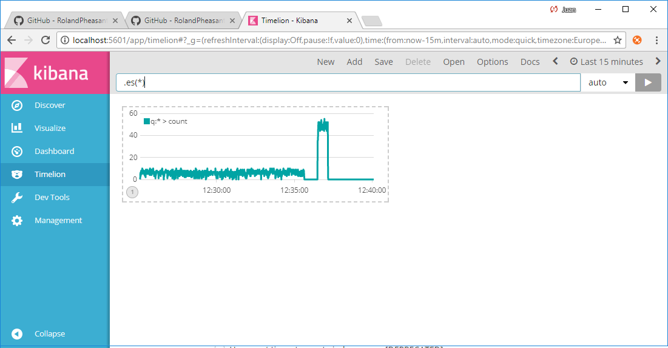The width and height of the screenshot is (668, 348).
Task: Click the Management gear icon
Action: pyautogui.click(x=17, y=220)
